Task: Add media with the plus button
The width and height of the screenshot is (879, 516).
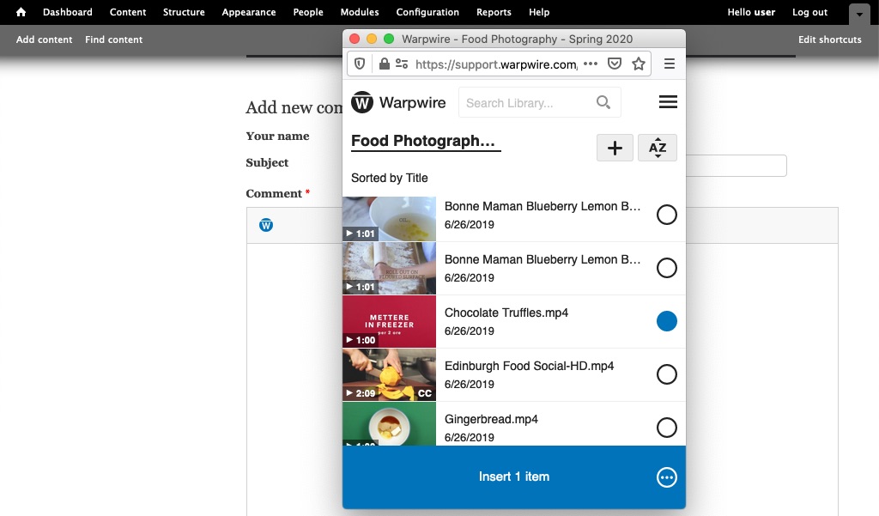Action: (615, 148)
